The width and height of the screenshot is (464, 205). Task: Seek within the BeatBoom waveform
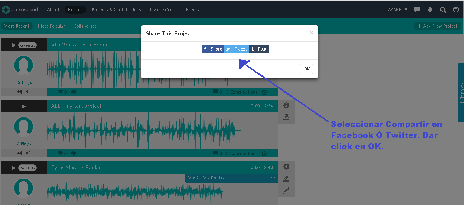[94, 69]
